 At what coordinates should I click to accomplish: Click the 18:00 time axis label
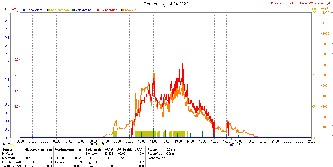click(x=239, y=141)
